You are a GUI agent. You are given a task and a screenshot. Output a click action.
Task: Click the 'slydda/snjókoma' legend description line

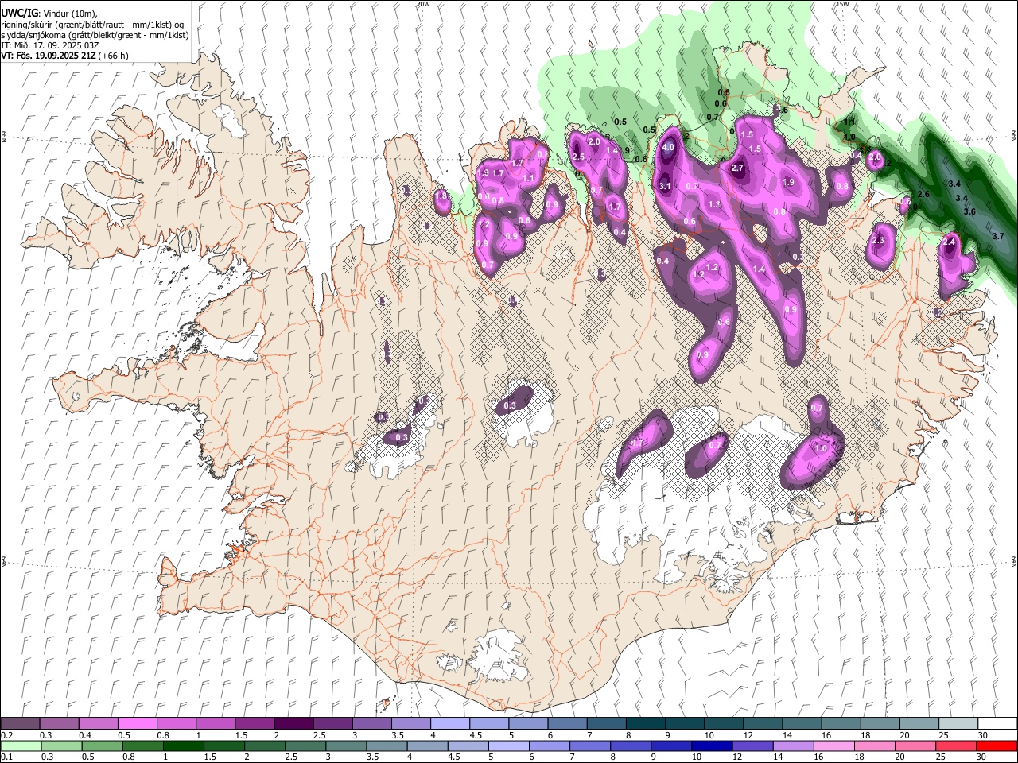(x=95, y=35)
